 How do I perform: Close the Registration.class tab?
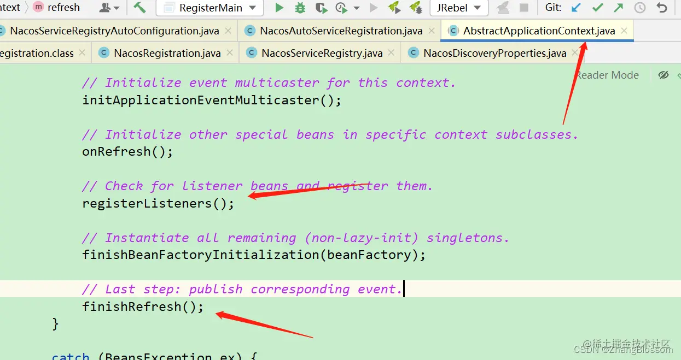[82, 53]
